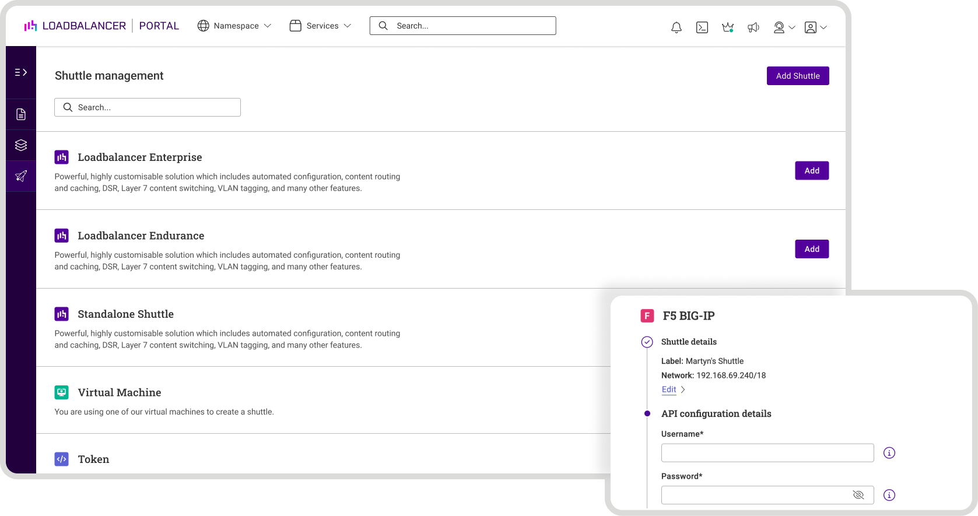The image size is (978, 516).
Task: Click the crown icon in header
Action: [x=728, y=27]
